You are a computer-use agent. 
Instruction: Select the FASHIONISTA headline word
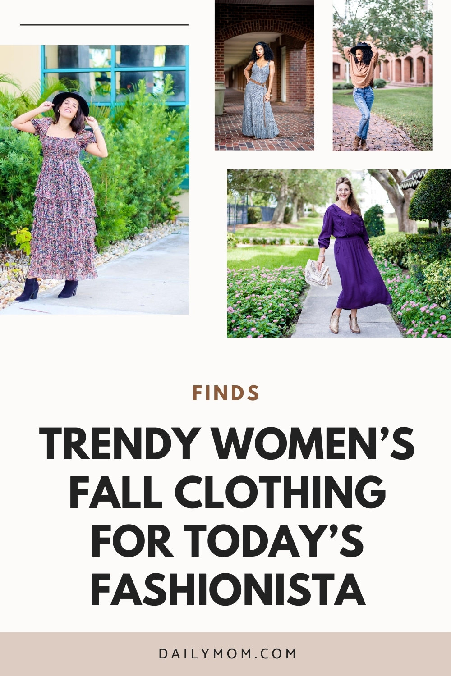[x=228, y=589]
